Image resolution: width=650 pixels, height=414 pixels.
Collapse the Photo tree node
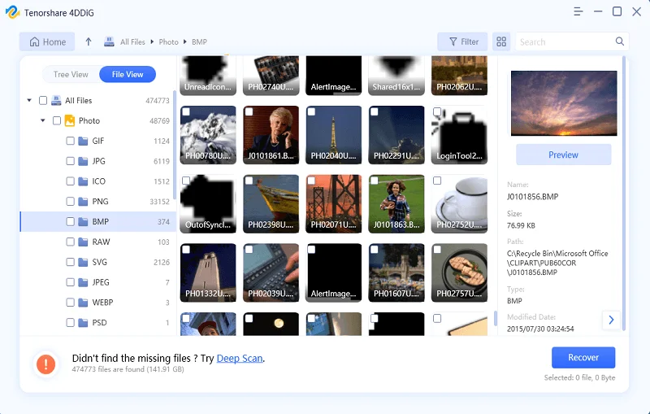click(x=43, y=120)
